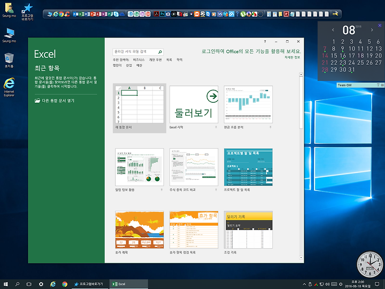The width and height of the screenshot is (385, 289).
Task: Open the 프로젝트 할 일 목록 template
Action: coord(248,167)
